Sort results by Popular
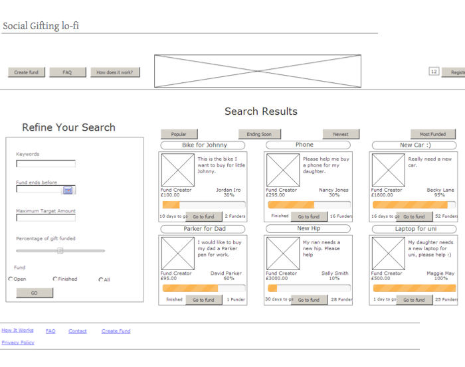465x367 pixels. 179,134
